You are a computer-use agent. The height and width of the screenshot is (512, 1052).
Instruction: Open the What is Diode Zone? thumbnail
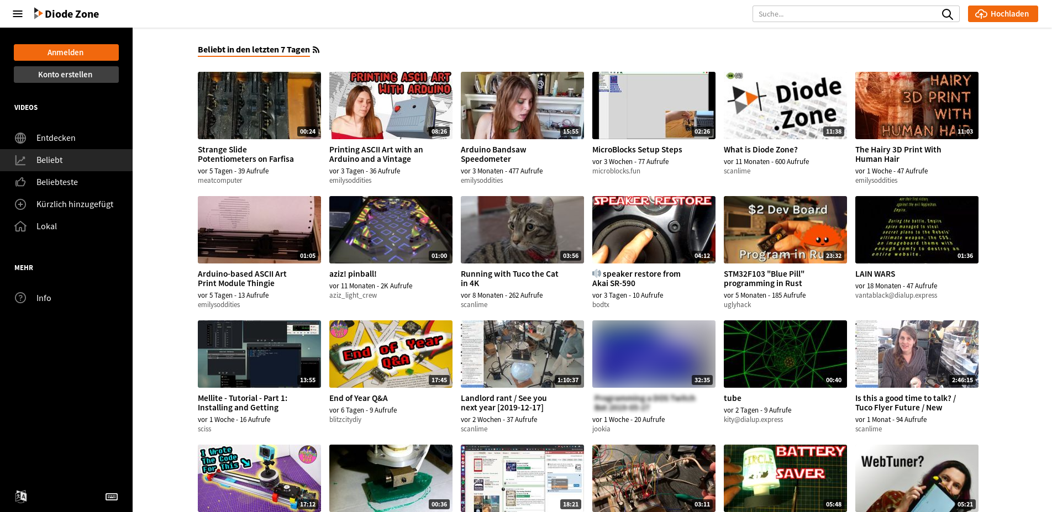[785, 105]
